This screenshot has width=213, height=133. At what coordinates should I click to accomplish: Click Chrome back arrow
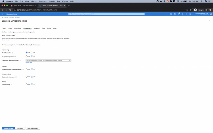coord(3,10)
